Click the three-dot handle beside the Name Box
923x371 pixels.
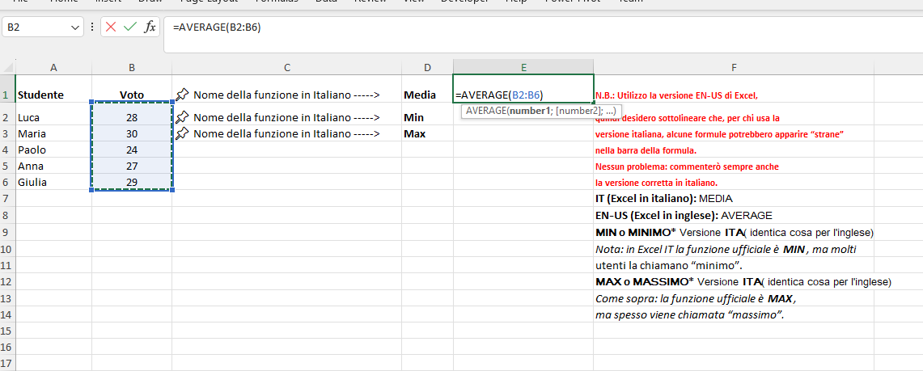92,27
